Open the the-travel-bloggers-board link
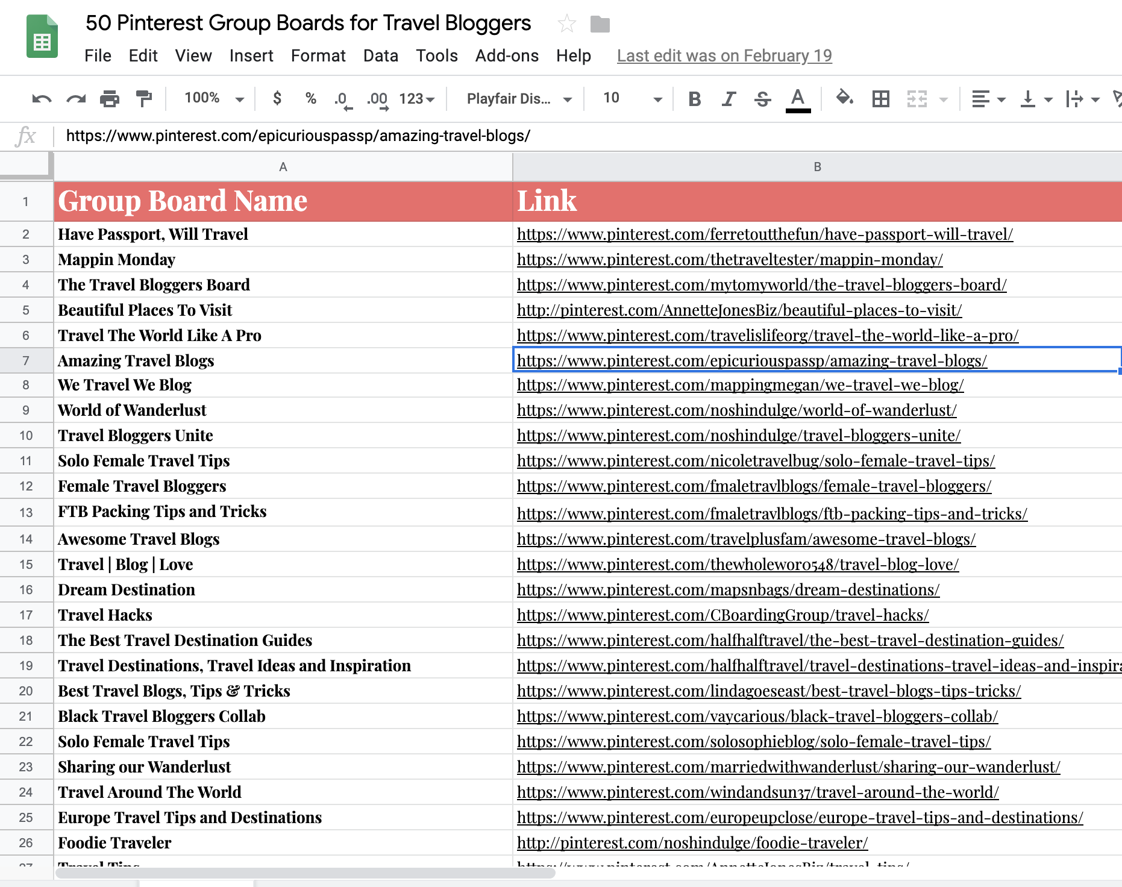The image size is (1122, 887). click(x=762, y=285)
